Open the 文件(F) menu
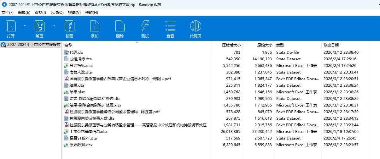380x159 pixels. point(8,12)
